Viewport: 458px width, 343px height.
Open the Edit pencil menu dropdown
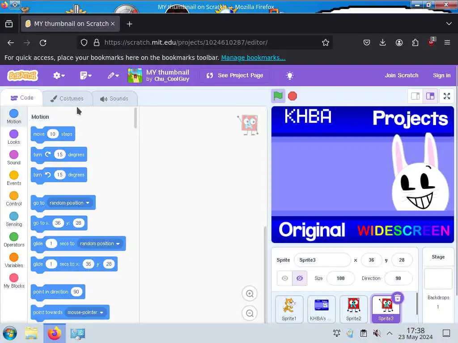point(113,75)
